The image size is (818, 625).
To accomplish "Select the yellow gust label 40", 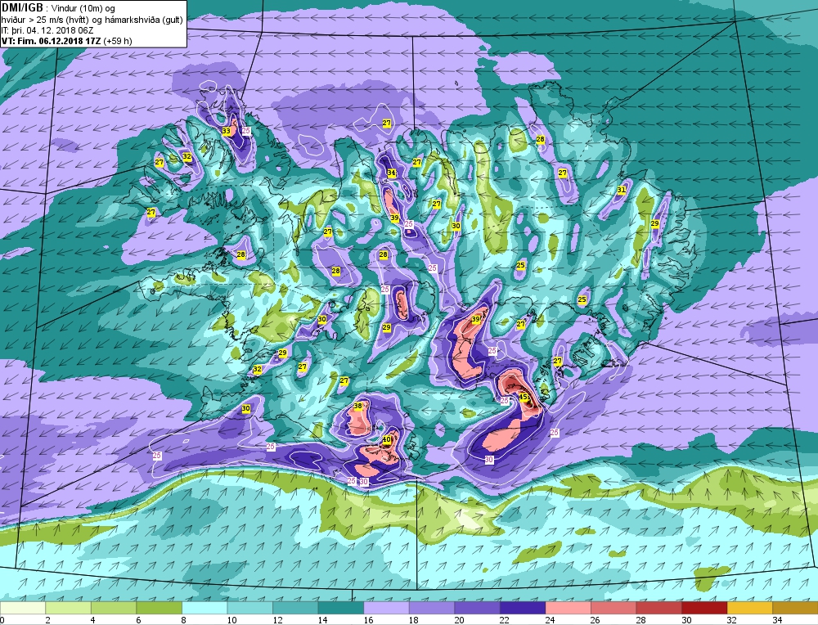I will [x=387, y=440].
